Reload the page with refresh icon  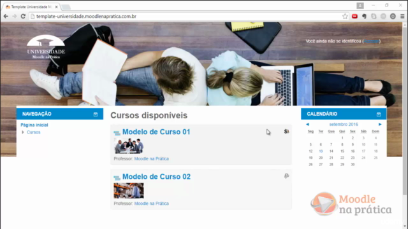pyautogui.click(x=23, y=17)
